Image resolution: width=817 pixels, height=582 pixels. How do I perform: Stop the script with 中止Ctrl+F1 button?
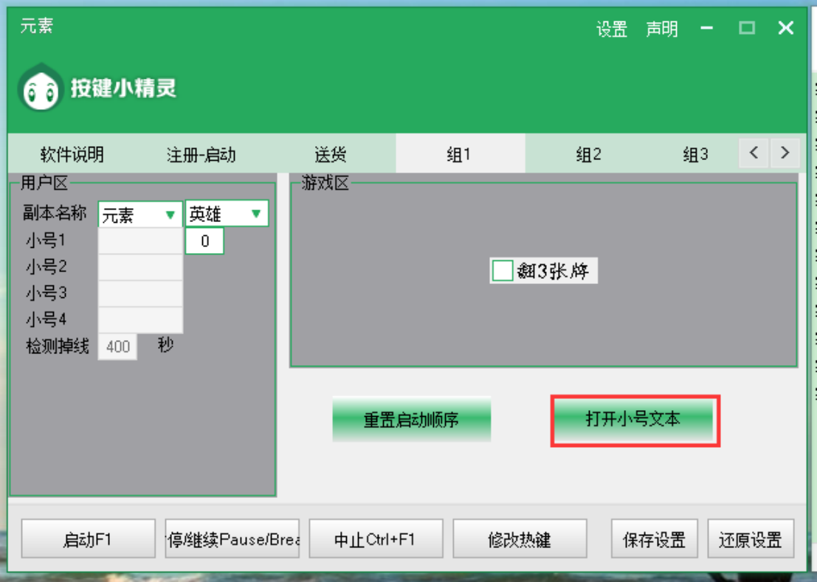pos(375,539)
